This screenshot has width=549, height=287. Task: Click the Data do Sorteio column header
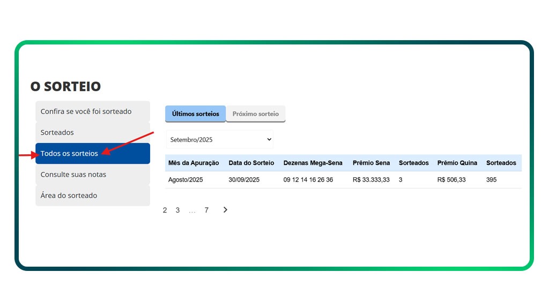click(251, 163)
